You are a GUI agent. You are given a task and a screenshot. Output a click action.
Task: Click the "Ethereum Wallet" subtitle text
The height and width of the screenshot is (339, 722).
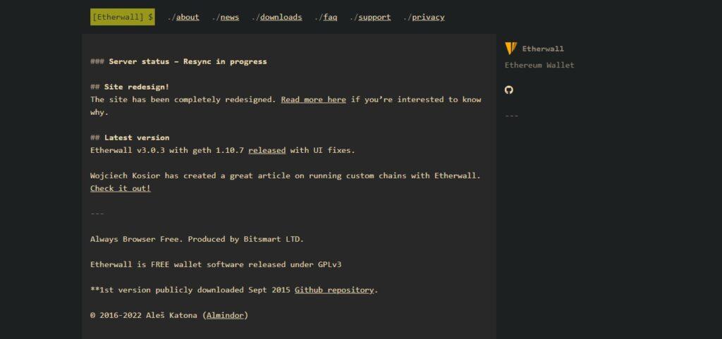(539, 65)
